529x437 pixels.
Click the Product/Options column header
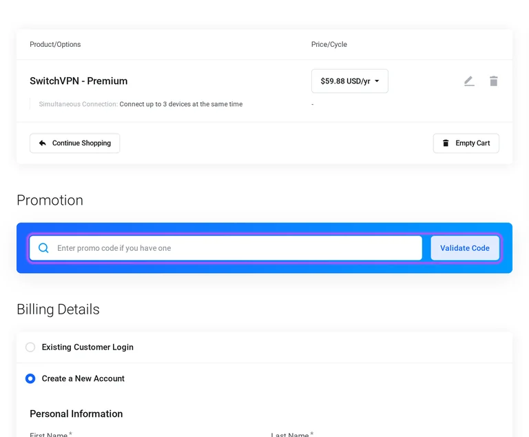pyautogui.click(x=55, y=44)
